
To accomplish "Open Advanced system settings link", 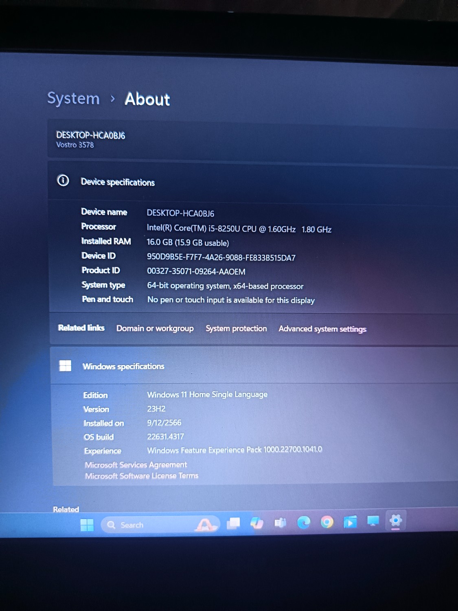I will 322,329.
